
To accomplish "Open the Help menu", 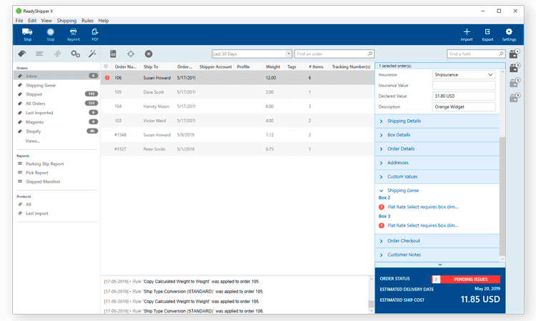I will coord(104,21).
